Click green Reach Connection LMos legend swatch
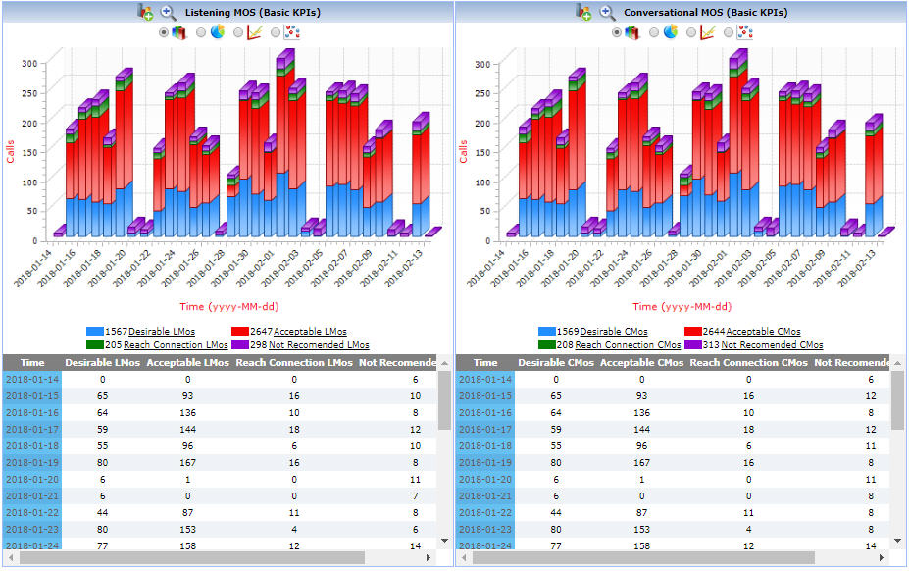 click(x=94, y=345)
